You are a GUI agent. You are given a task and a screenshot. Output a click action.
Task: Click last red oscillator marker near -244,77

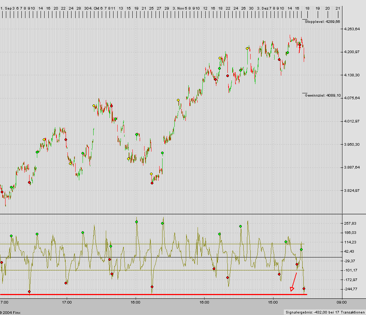[304, 289]
